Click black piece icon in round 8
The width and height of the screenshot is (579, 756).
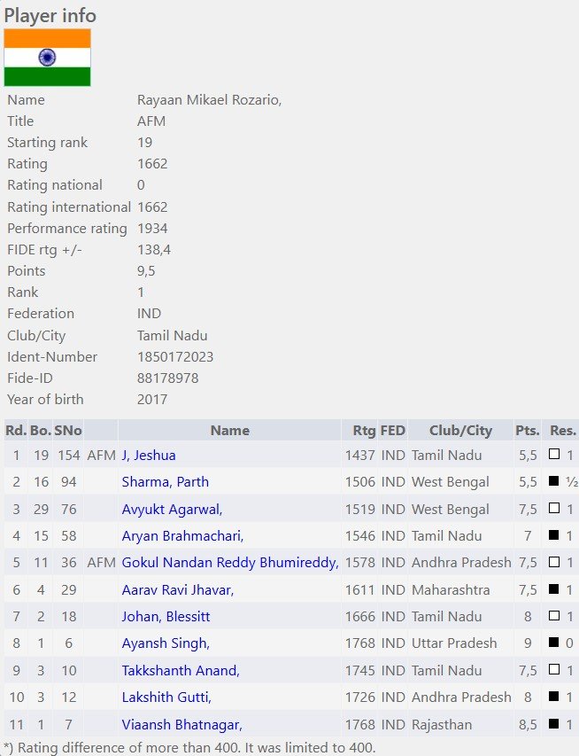pos(554,642)
